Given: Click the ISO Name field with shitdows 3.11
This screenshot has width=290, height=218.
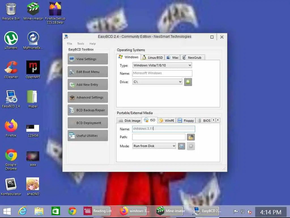Looking at the screenshot, I should 163,129.
